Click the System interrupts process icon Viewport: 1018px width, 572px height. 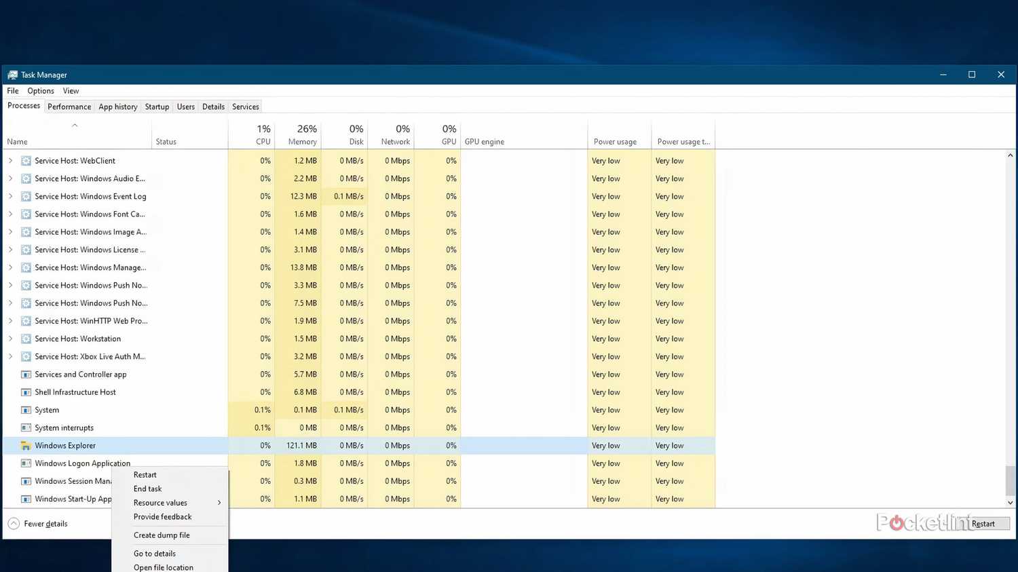[x=25, y=427]
